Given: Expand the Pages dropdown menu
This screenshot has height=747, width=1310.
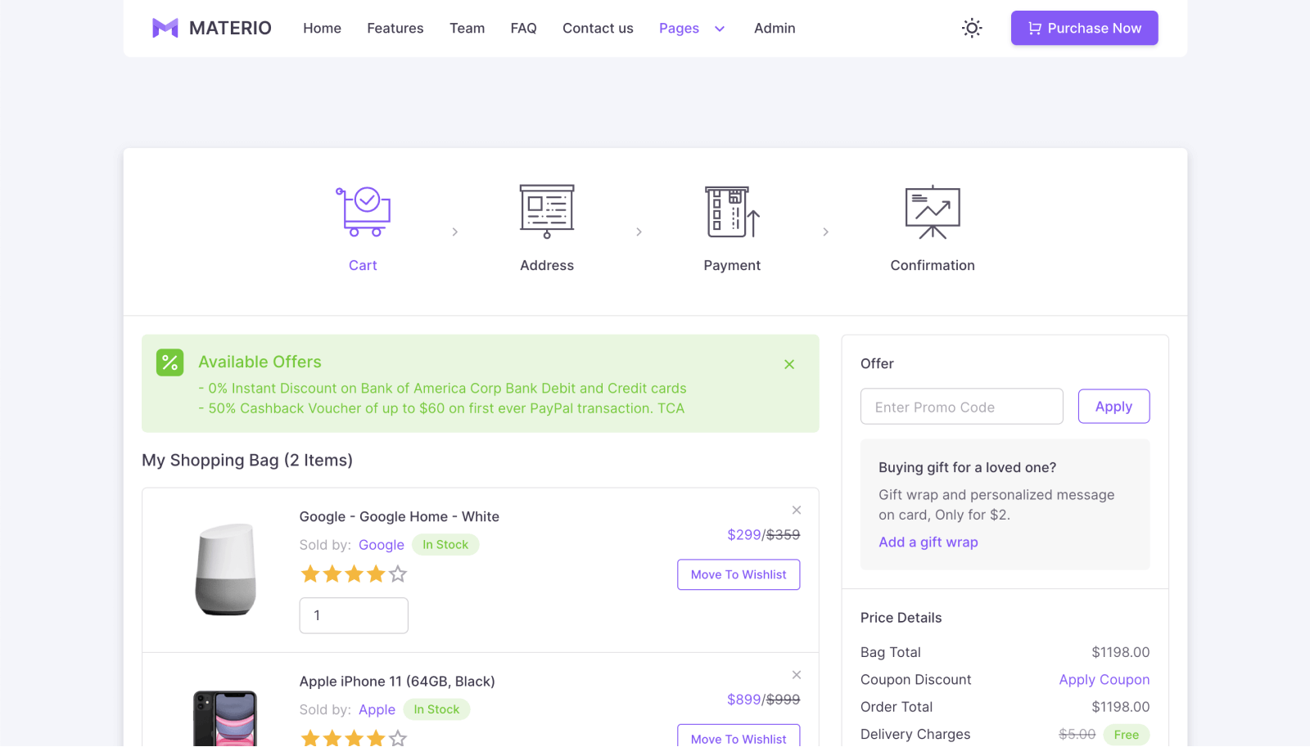Looking at the screenshot, I should point(692,28).
